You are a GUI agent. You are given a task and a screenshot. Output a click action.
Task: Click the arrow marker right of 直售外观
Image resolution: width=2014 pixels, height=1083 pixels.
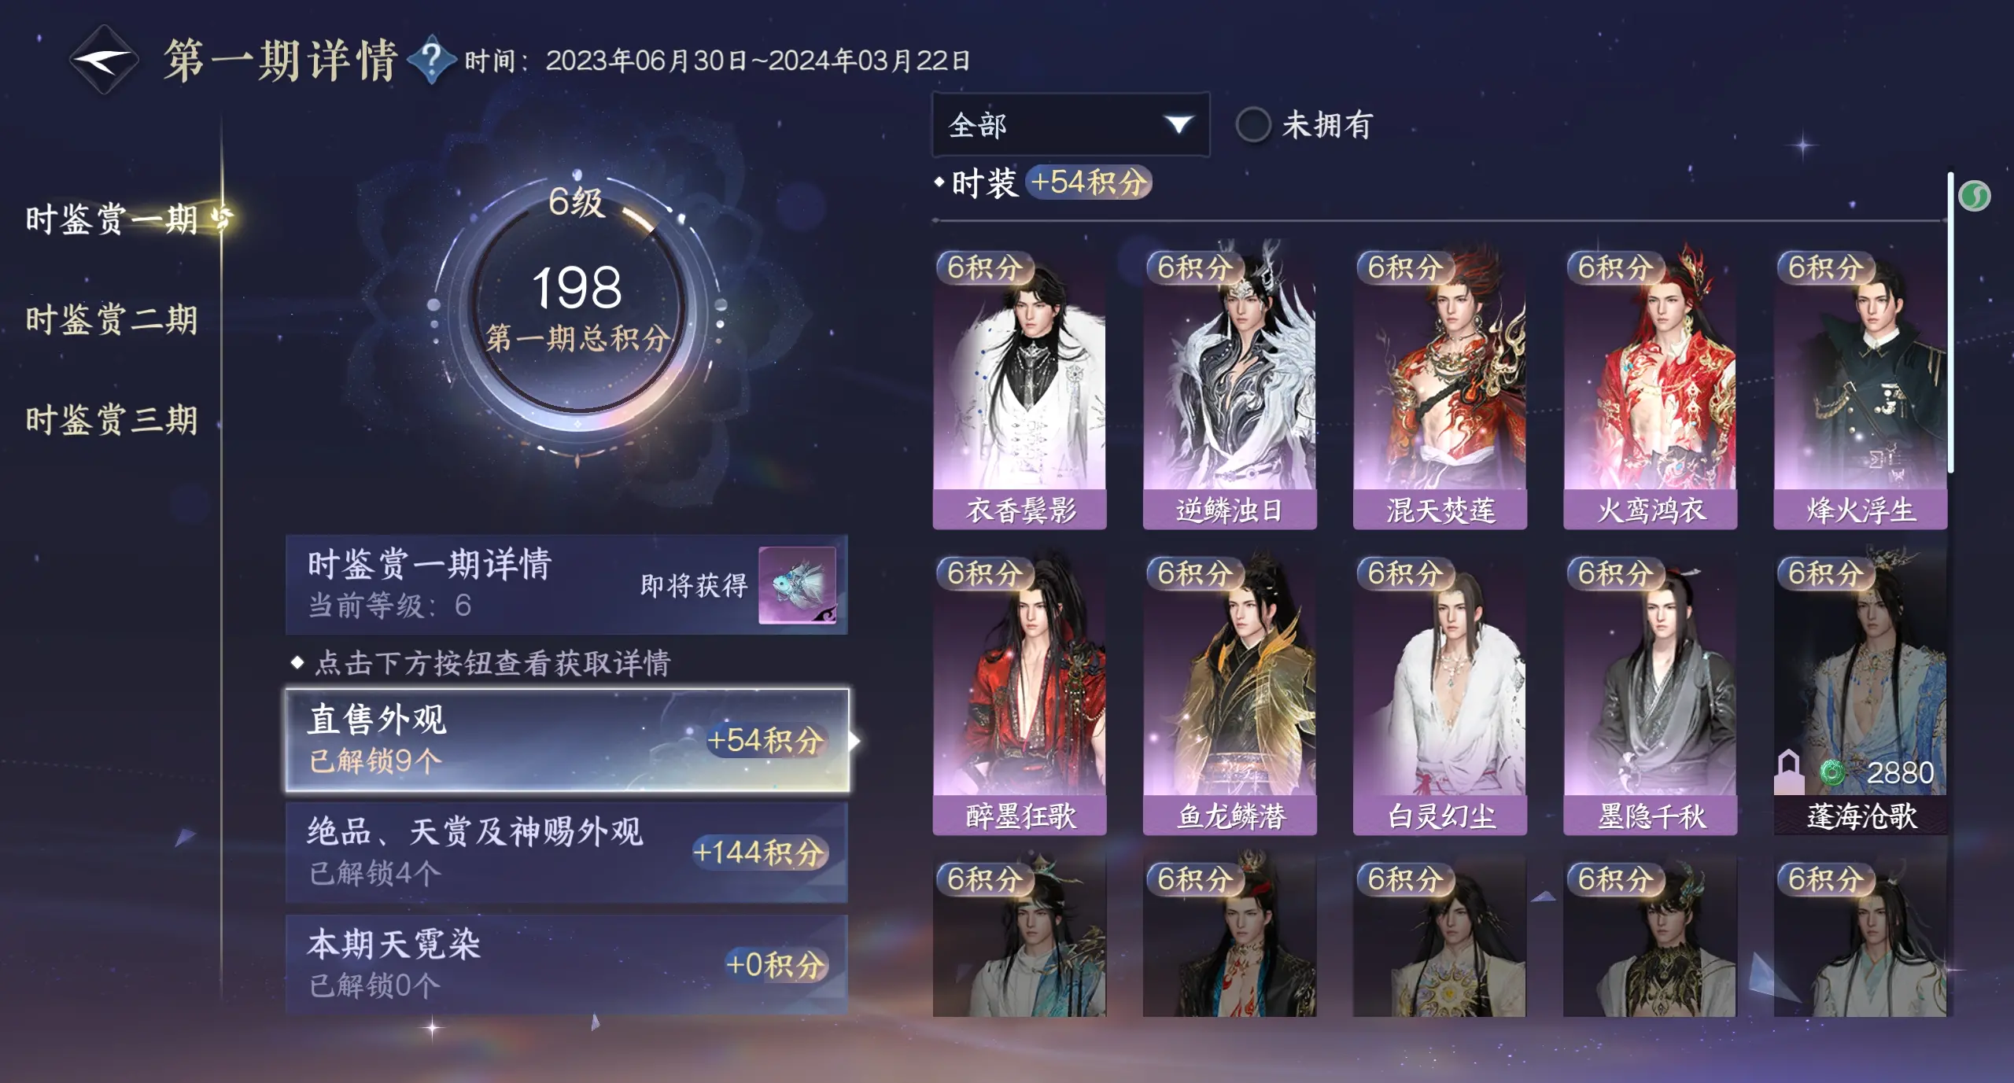854,740
